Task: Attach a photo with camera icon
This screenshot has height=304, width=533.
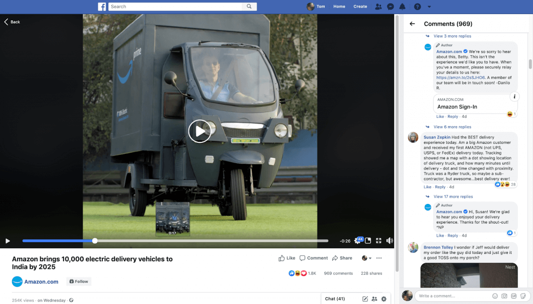Action: pyautogui.click(x=504, y=296)
